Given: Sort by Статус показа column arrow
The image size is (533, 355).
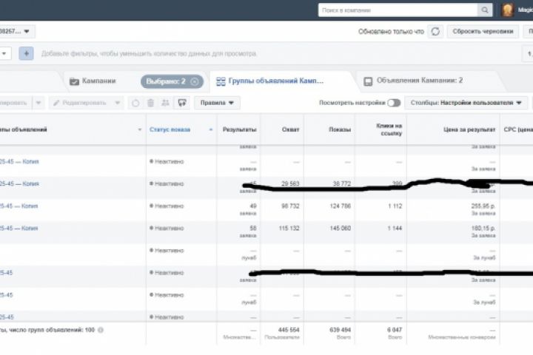Looking at the screenshot, I should click(211, 129).
